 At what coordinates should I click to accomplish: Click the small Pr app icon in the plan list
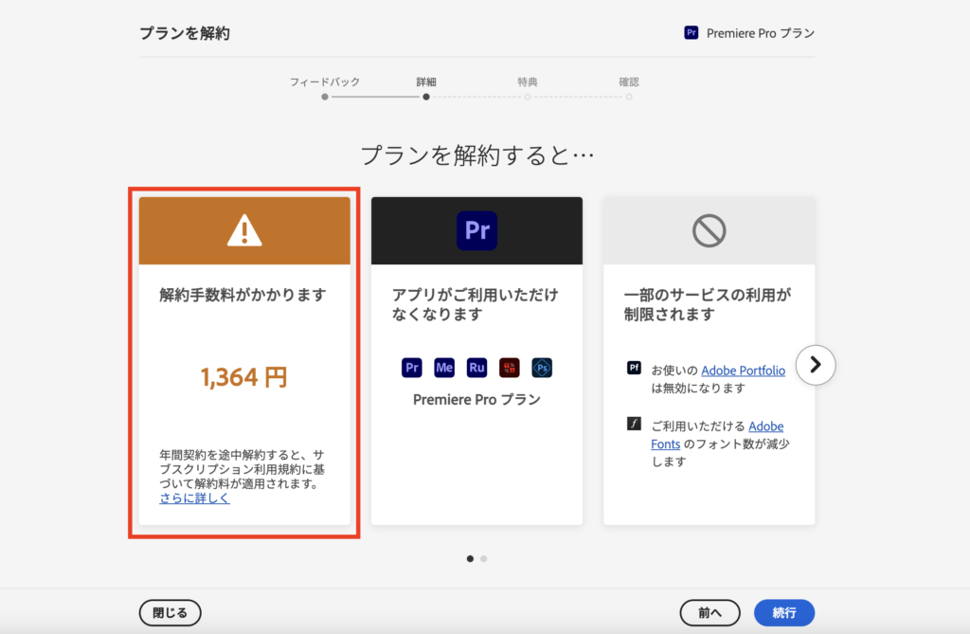(x=411, y=368)
